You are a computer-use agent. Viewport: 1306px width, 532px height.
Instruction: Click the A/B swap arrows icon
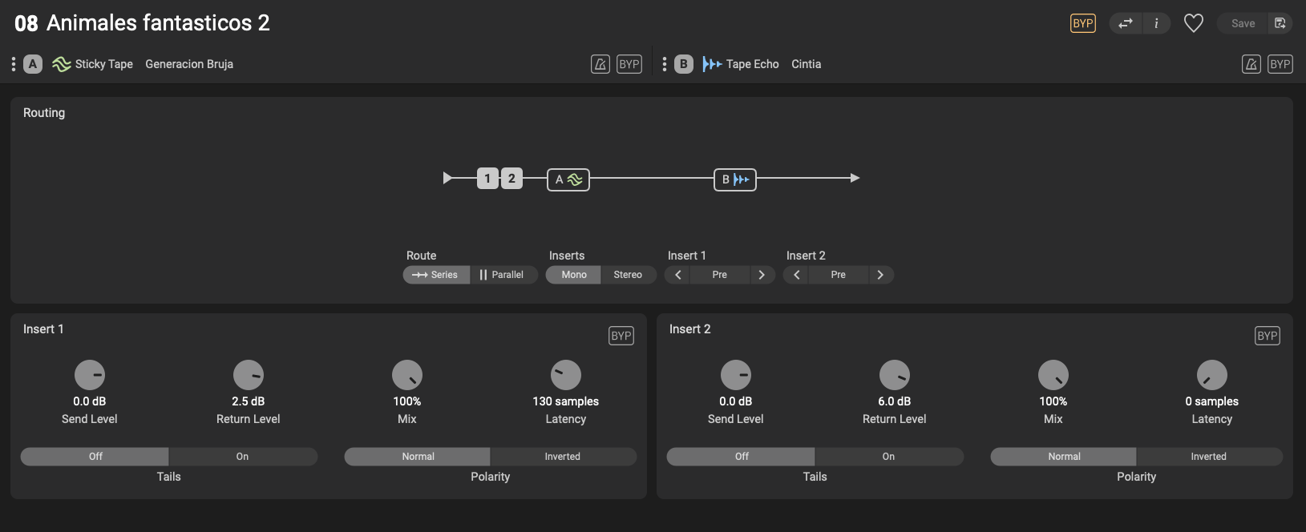coord(1126,23)
